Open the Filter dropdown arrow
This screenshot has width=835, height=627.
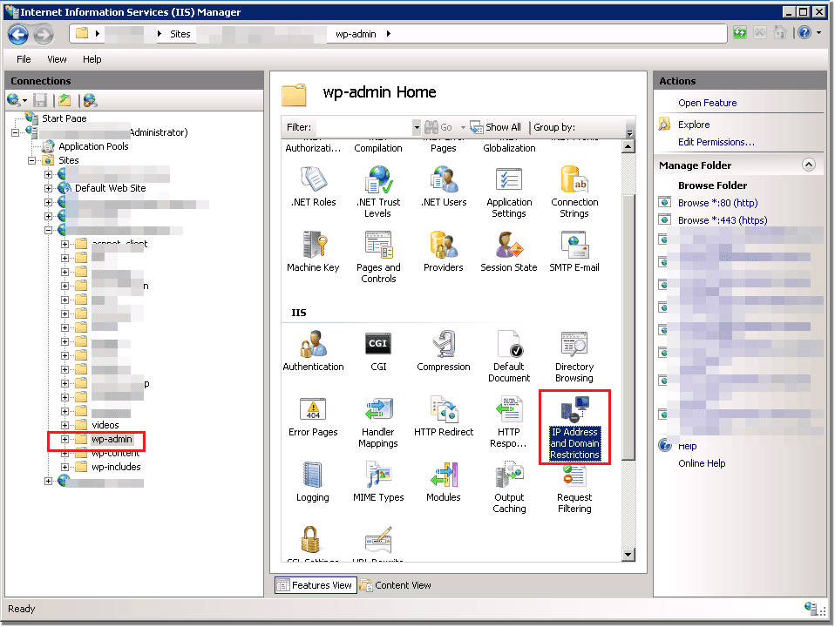pos(417,127)
